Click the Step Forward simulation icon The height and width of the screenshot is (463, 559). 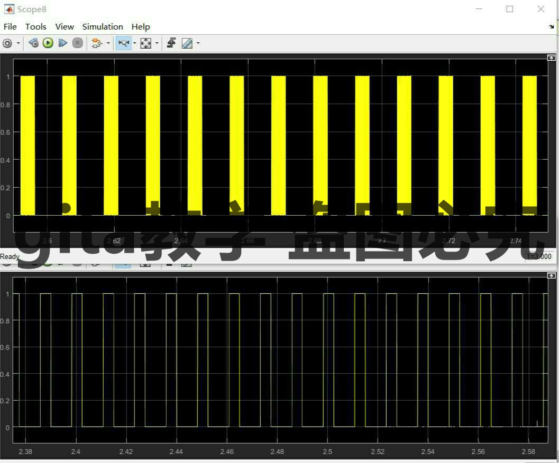pos(62,43)
